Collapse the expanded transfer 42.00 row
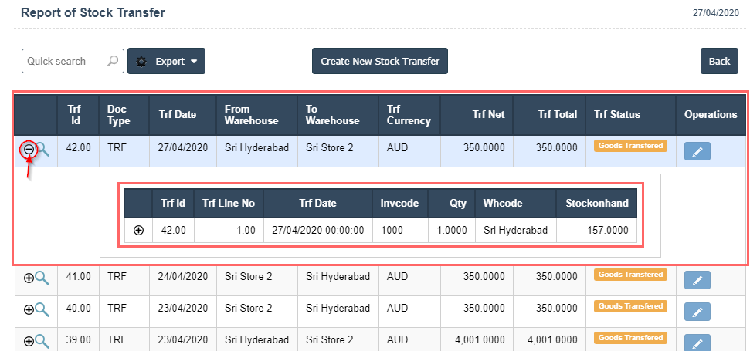750x351 pixels. coord(29,150)
